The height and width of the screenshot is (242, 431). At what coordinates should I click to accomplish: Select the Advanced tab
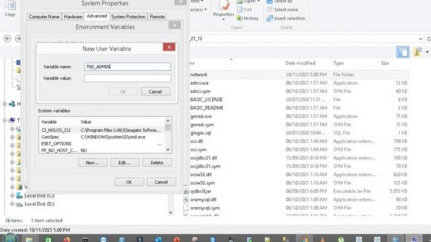(97, 16)
